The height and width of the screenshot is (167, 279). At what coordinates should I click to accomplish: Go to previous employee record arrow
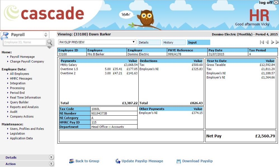pyautogui.click(x=267, y=42)
